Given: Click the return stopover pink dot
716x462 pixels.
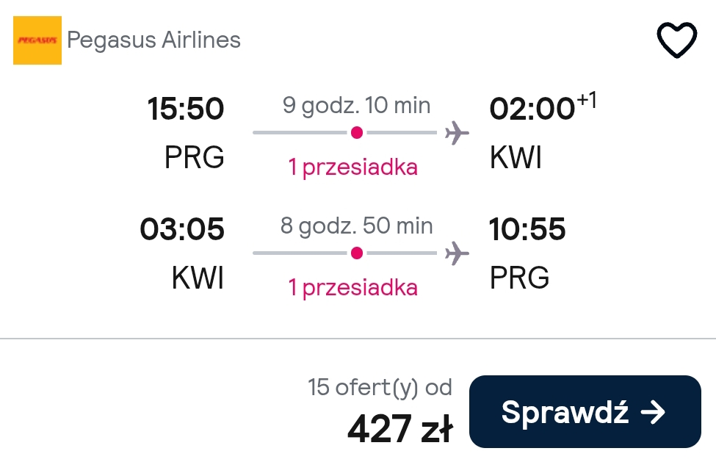Looking at the screenshot, I should tap(357, 253).
